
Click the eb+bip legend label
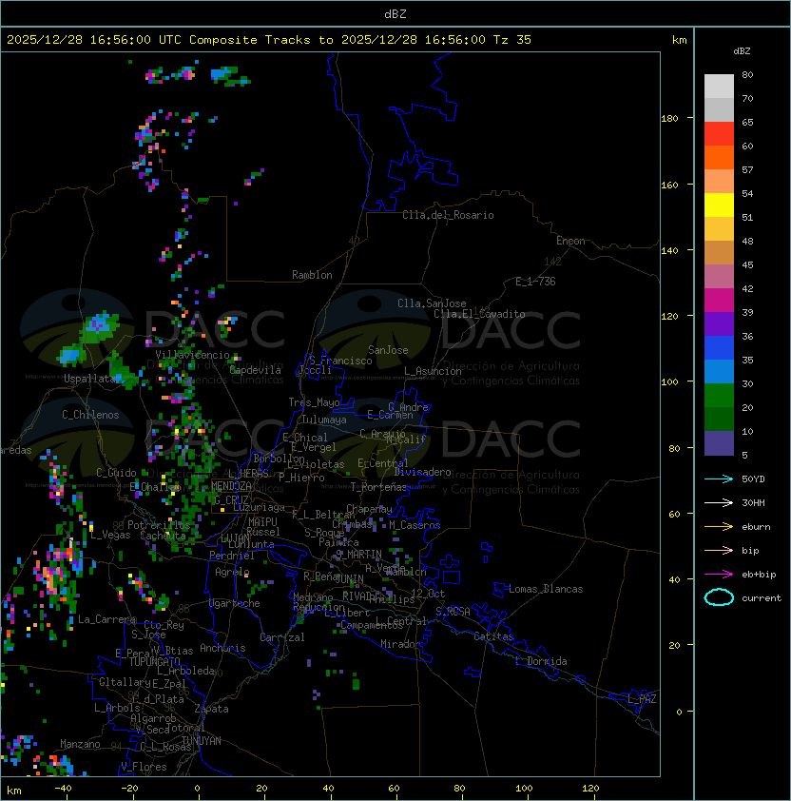759,575
